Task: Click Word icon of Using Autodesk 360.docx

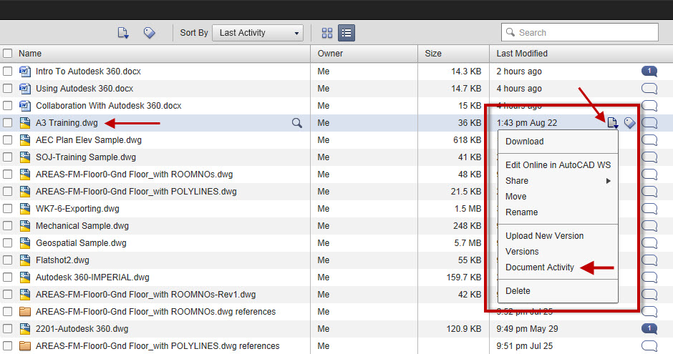Action: point(25,88)
